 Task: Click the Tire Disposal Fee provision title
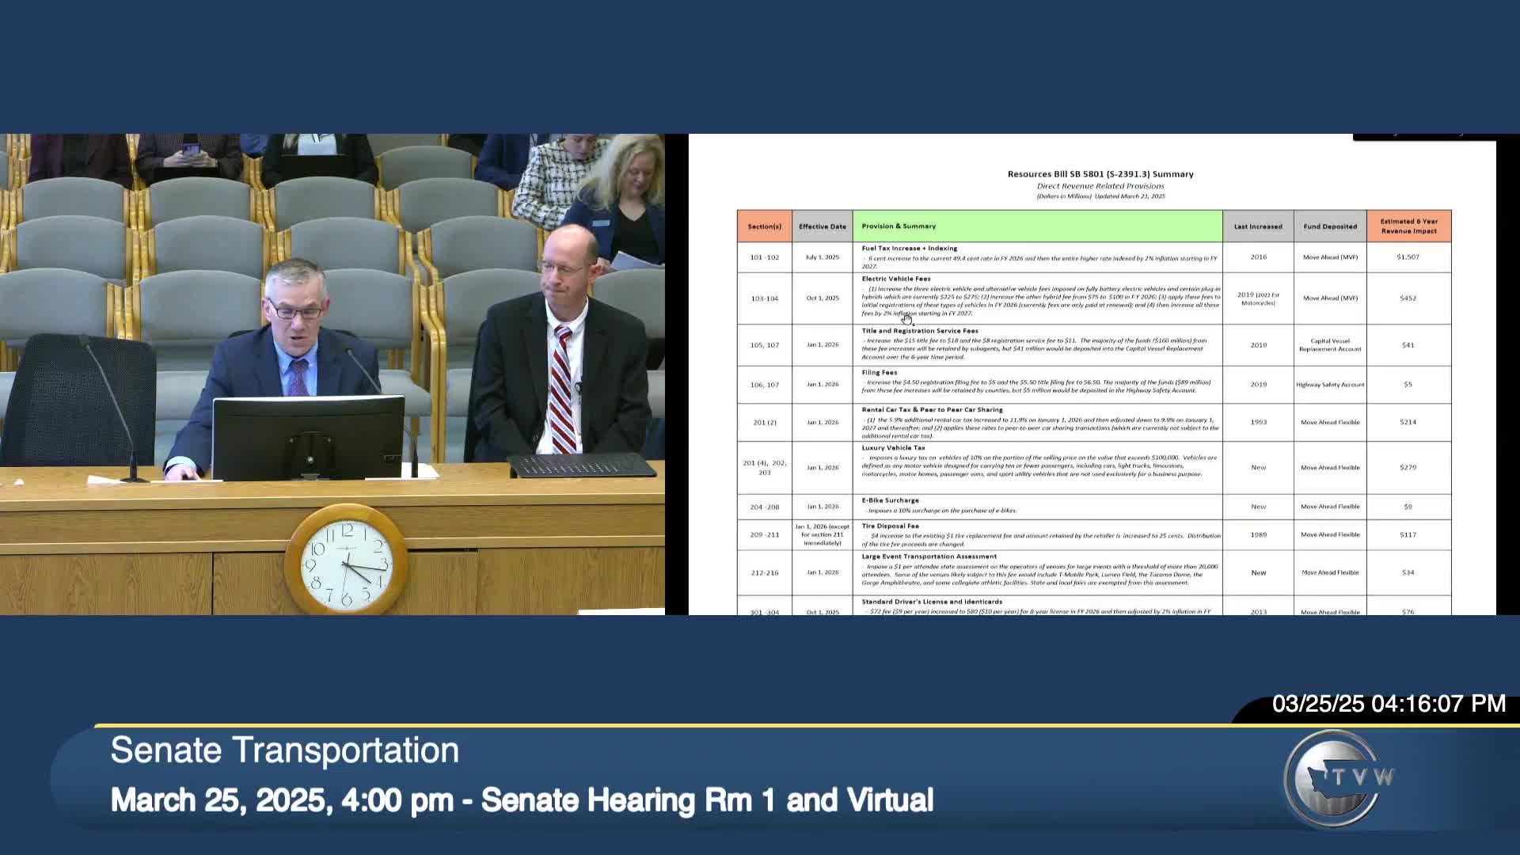click(x=890, y=526)
